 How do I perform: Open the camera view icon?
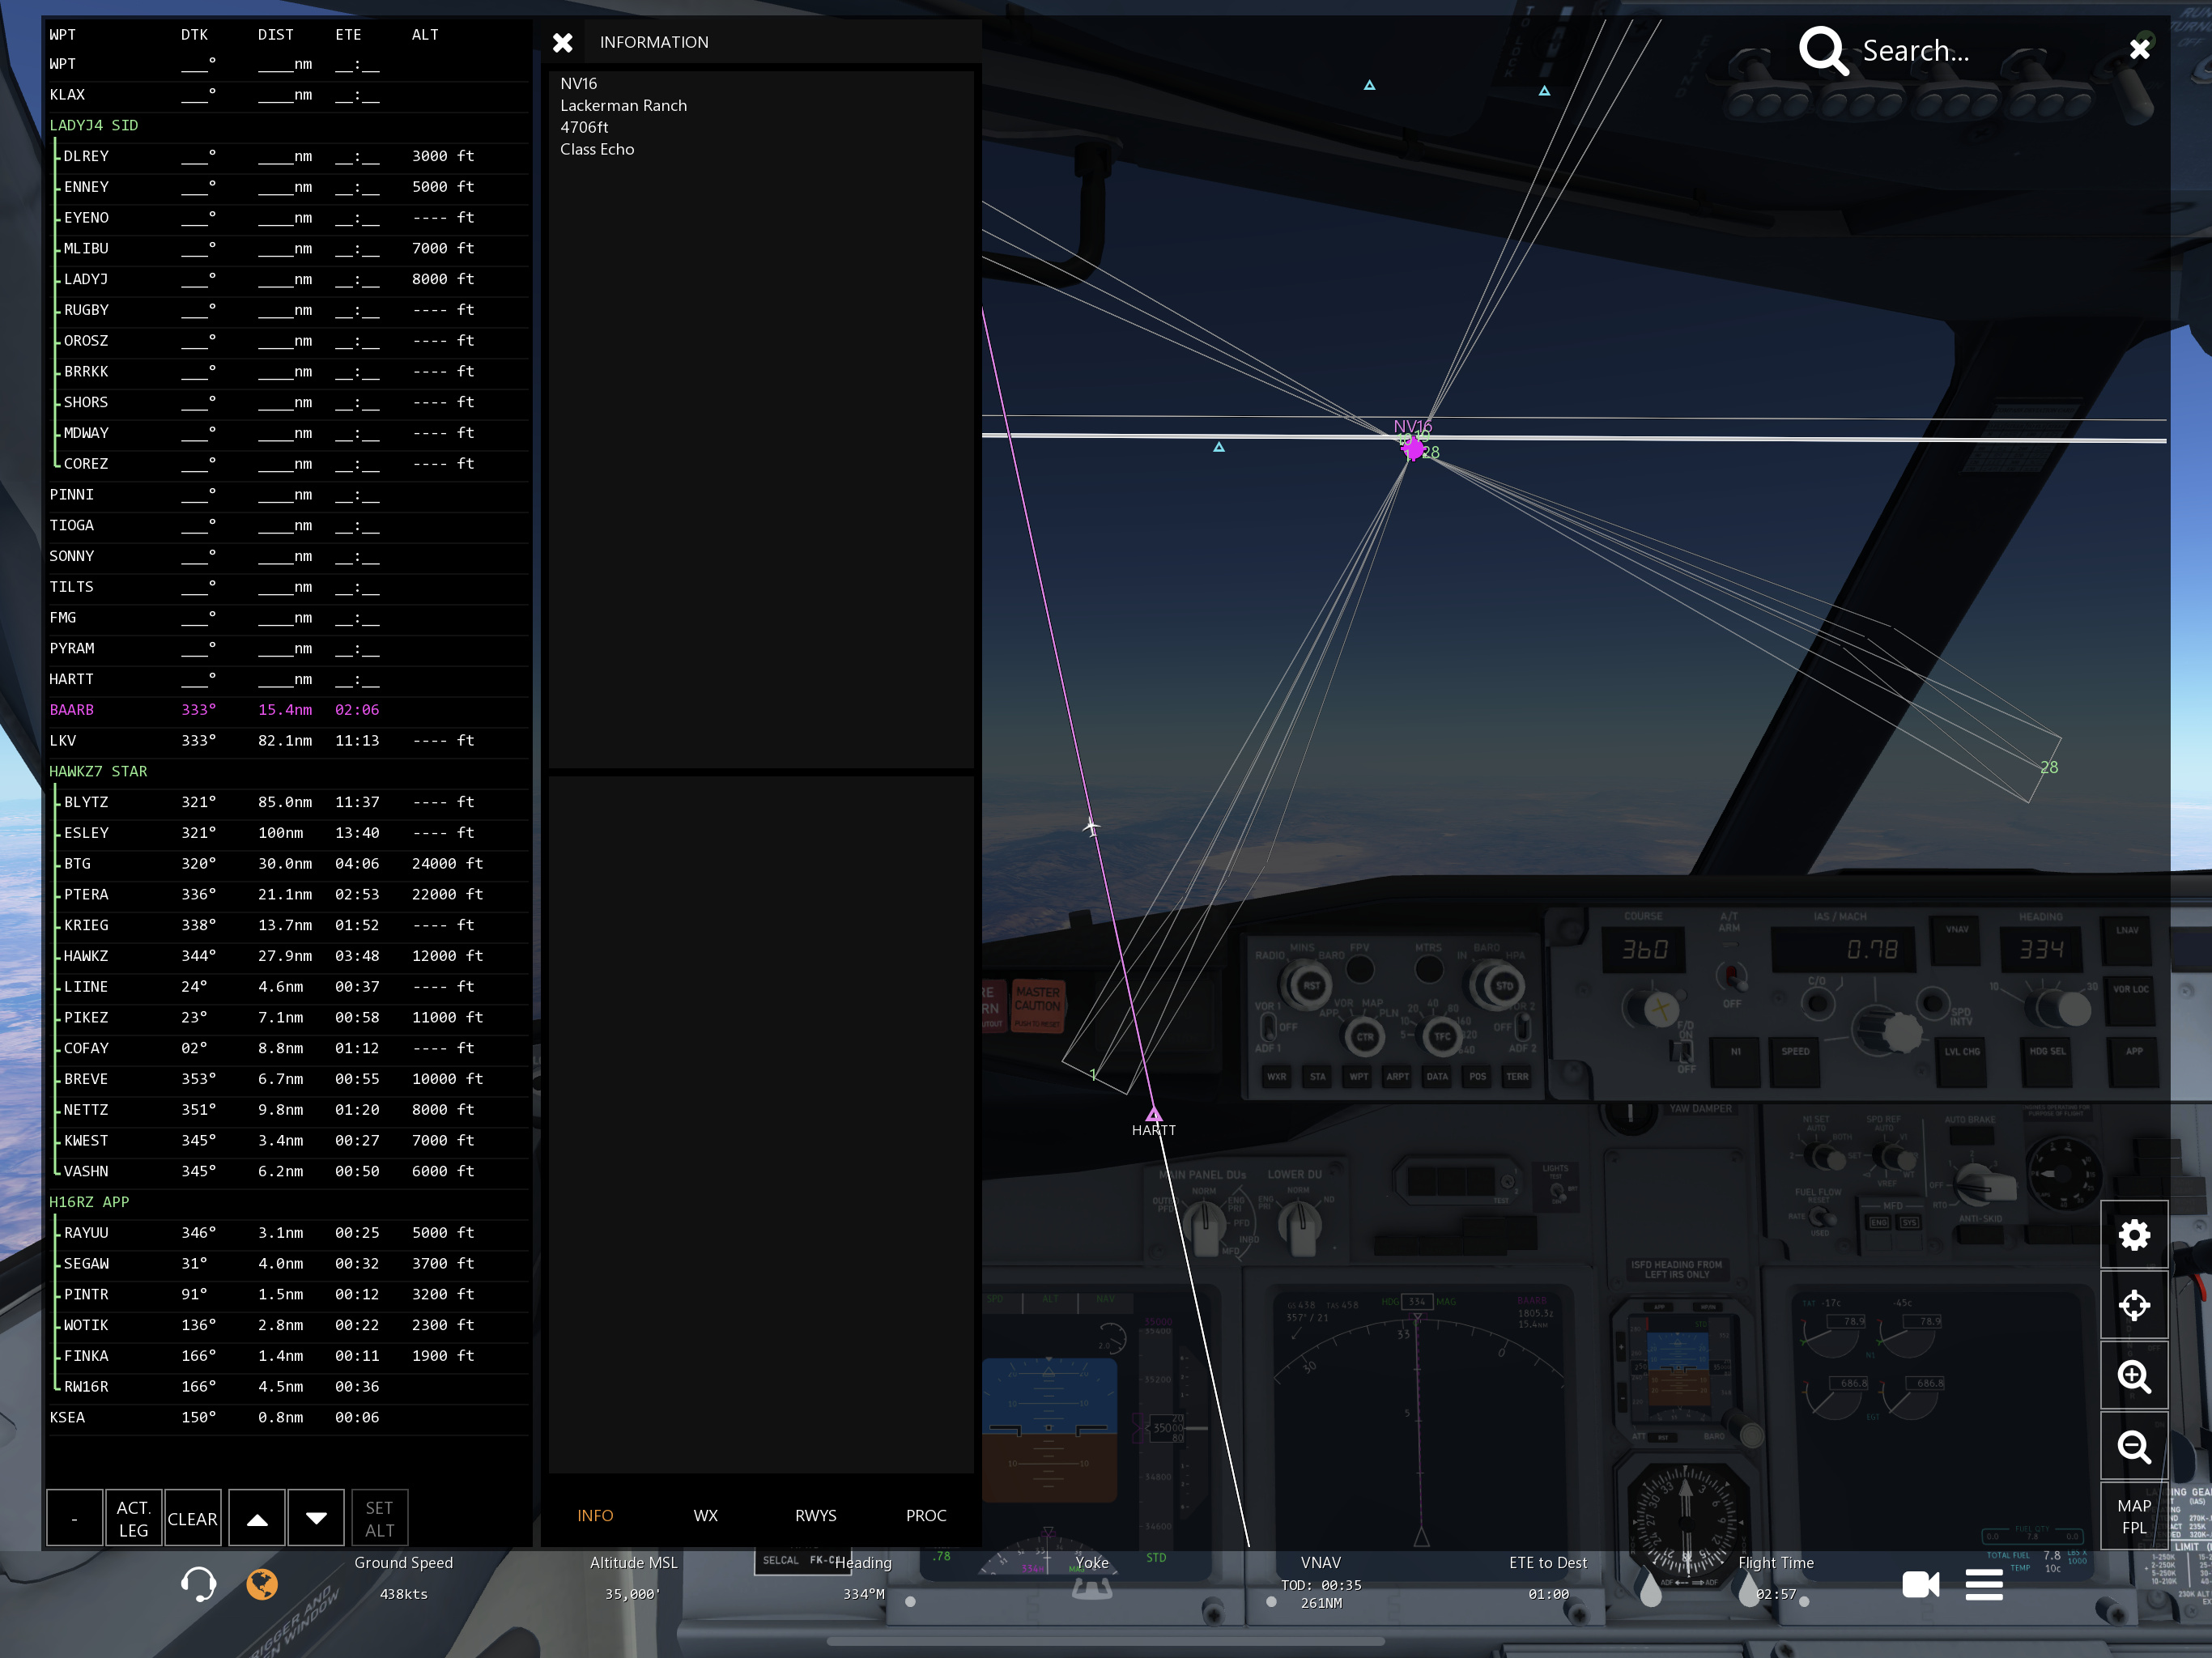1920,1584
